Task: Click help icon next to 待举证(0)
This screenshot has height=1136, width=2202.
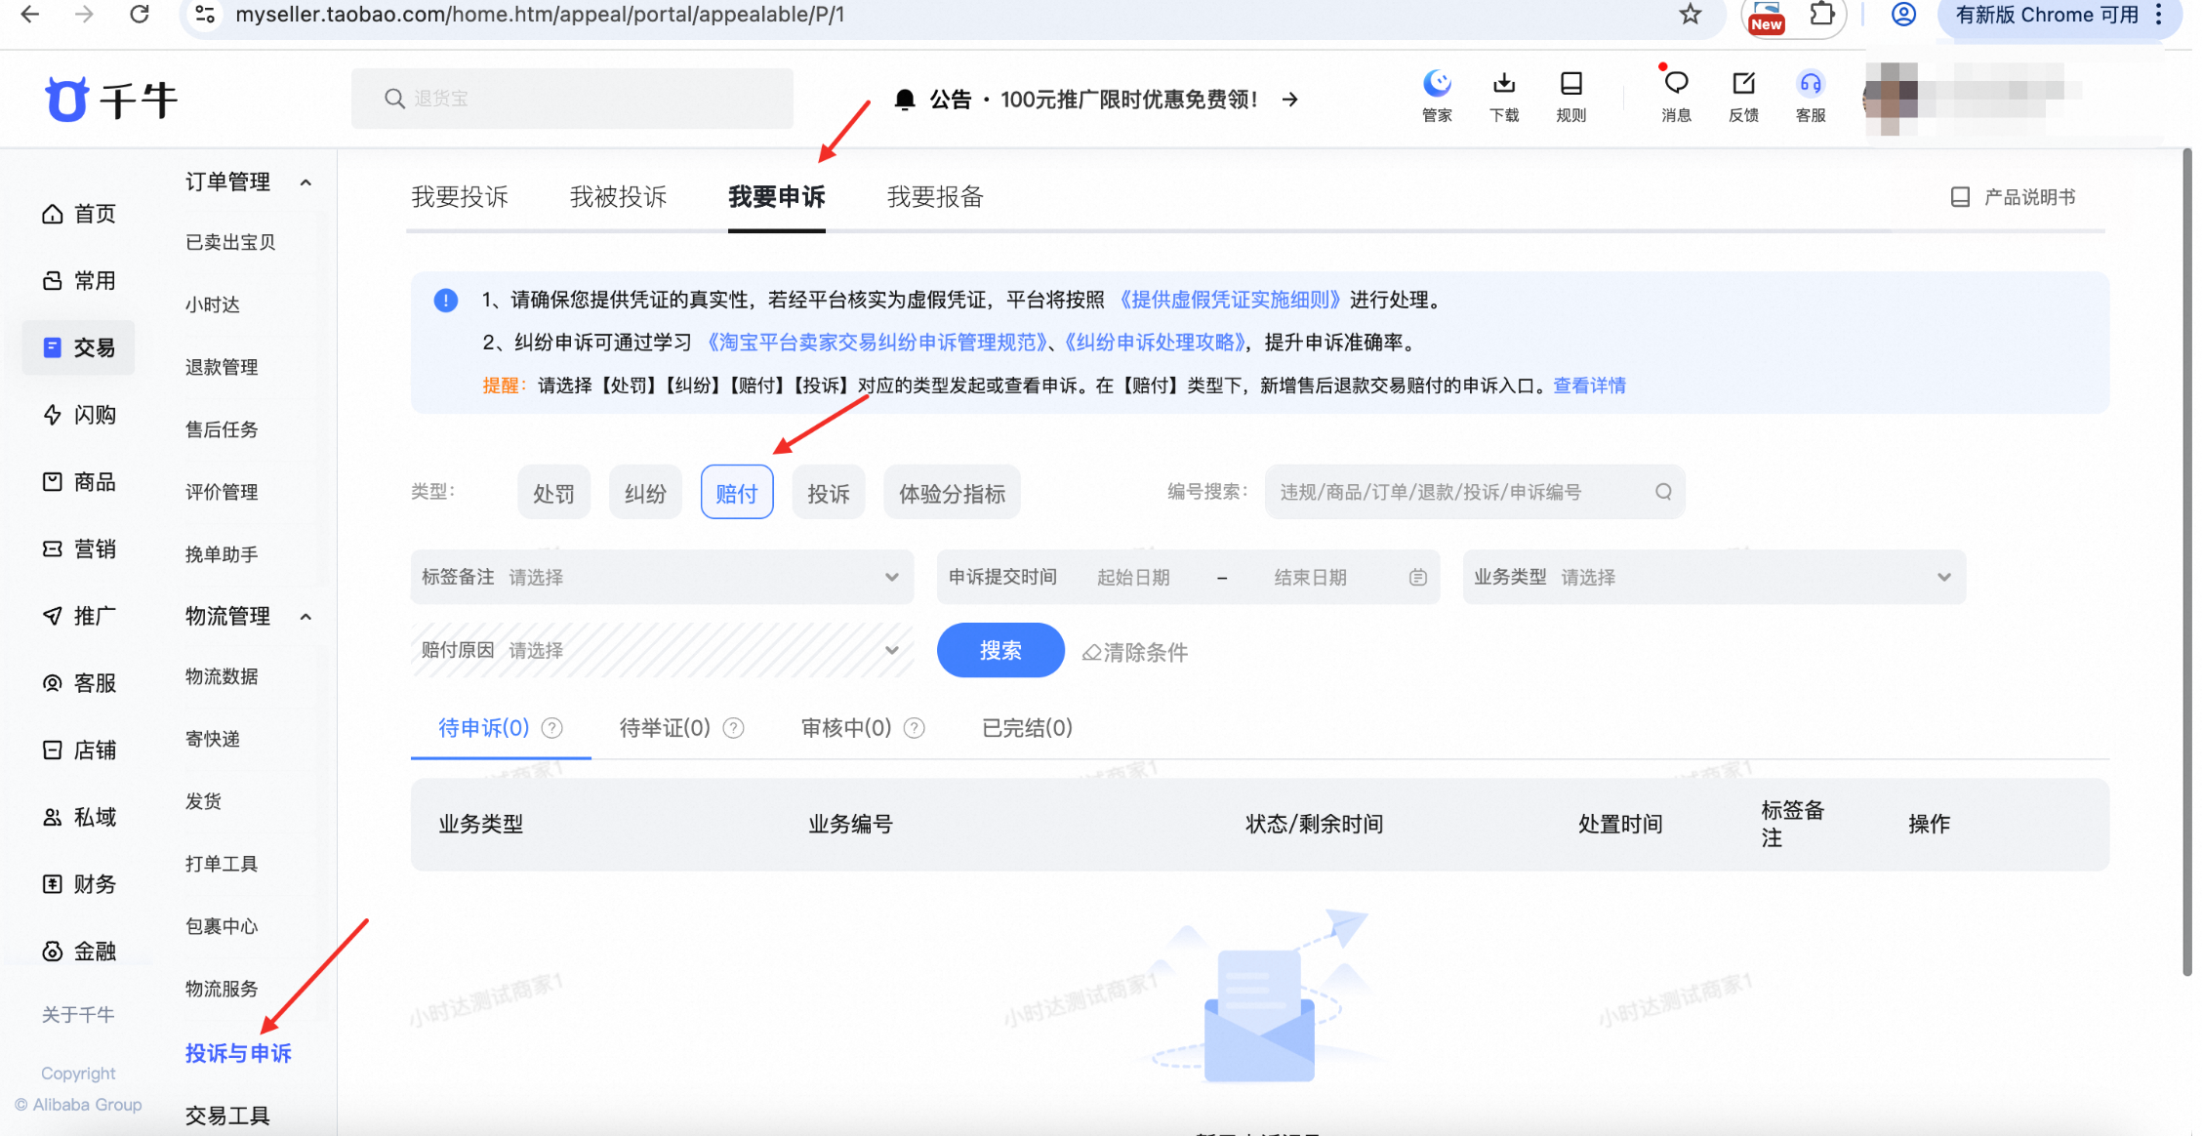Action: 734,728
